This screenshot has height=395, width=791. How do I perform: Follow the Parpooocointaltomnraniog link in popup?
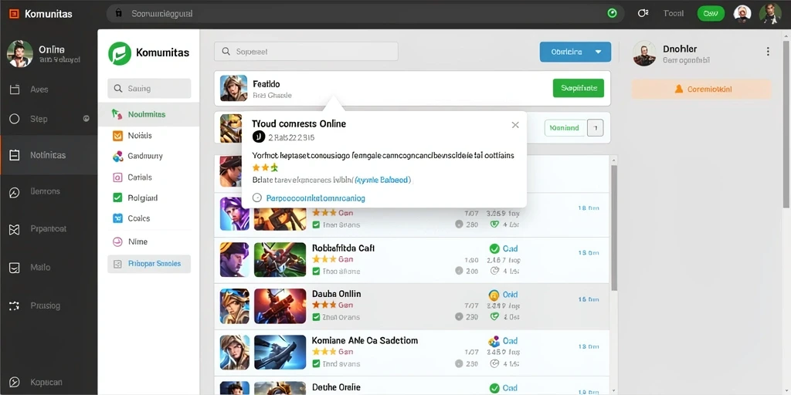point(315,198)
